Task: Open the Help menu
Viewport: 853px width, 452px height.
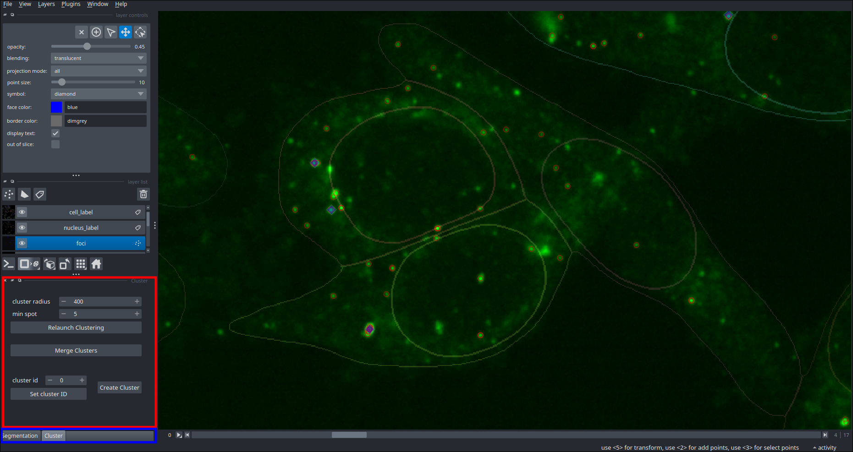Action: pyautogui.click(x=121, y=4)
